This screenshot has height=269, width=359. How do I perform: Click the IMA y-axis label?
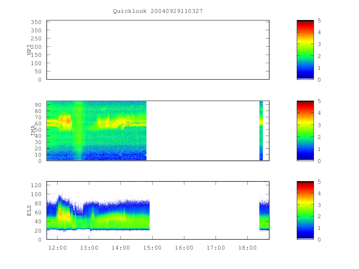click(x=33, y=131)
